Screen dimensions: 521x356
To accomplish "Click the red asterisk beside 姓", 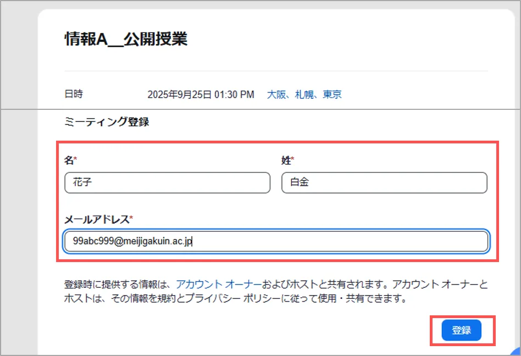I will click(293, 159).
